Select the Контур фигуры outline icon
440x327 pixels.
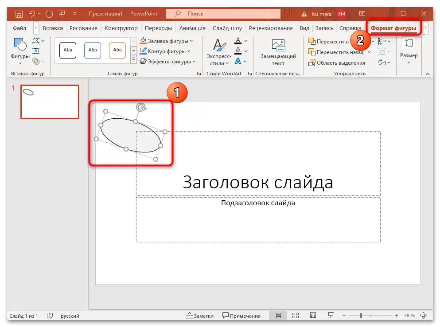(x=143, y=51)
